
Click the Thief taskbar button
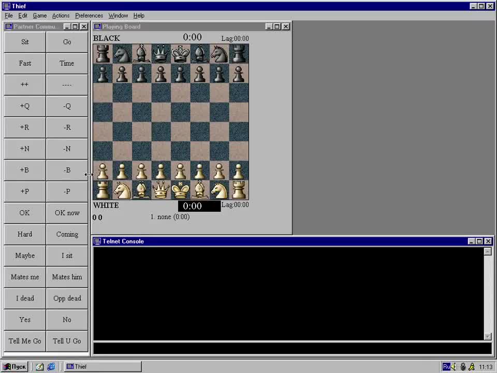click(x=103, y=367)
